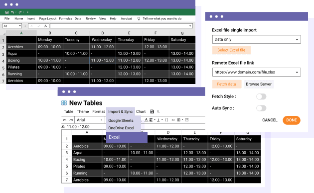Open the Home ribbon tab
The height and width of the screenshot is (193, 314).
[x=18, y=18]
